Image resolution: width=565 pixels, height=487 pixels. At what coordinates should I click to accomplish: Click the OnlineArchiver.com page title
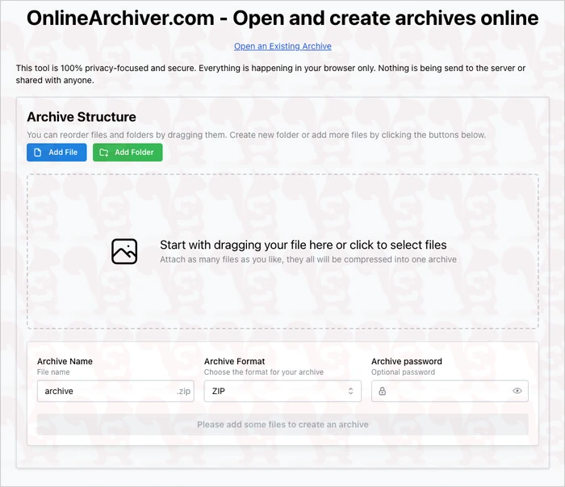pyautogui.click(x=282, y=19)
